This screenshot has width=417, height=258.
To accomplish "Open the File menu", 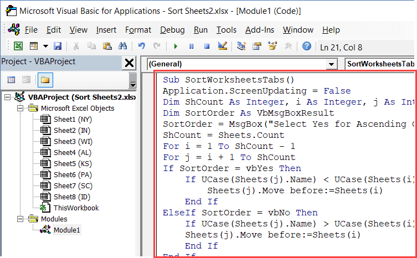I will [x=31, y=30].
